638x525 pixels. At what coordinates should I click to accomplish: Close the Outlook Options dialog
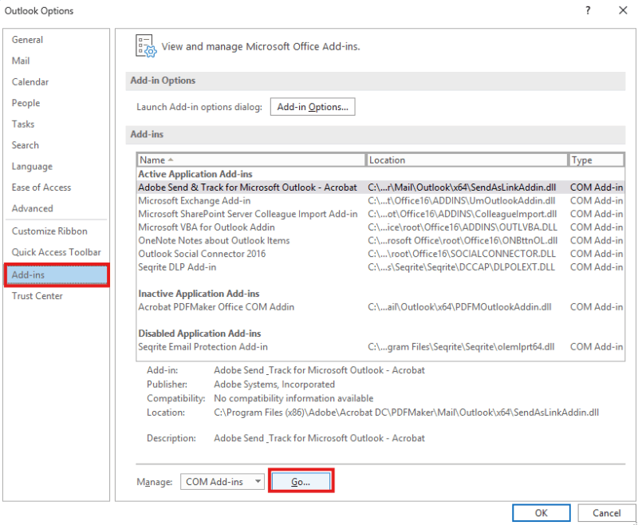point(623,10)
